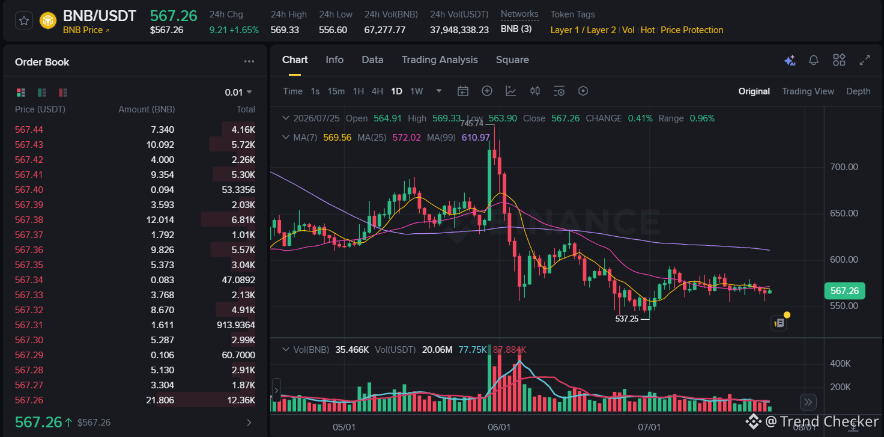Screen dimensions: 884x437
Task: Switch to Depth chart view
Action: click(858, 91)
